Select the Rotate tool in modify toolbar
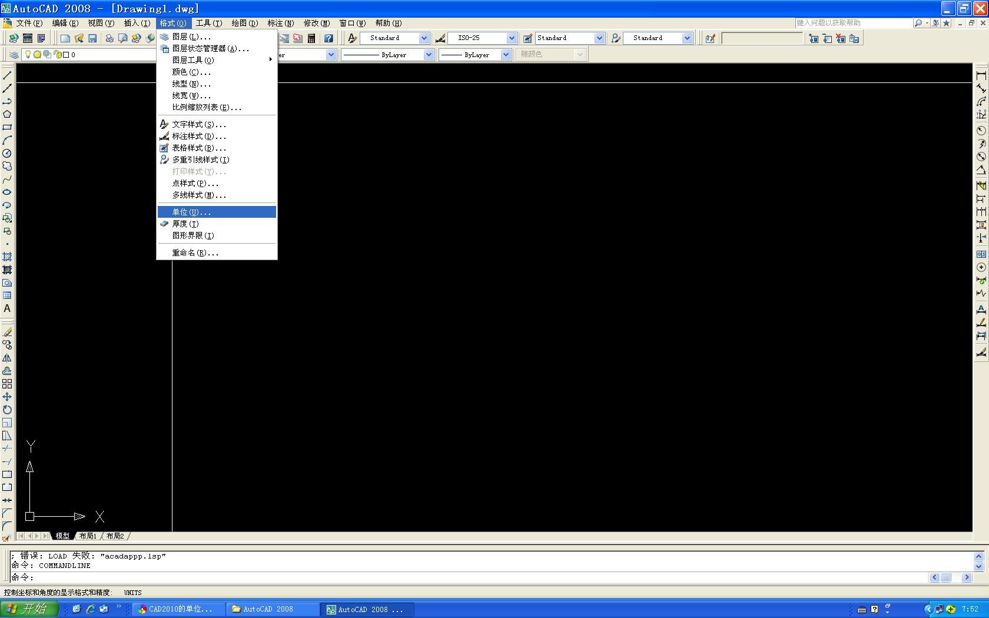This screenshot has height=618, width=989. (7, 410)
